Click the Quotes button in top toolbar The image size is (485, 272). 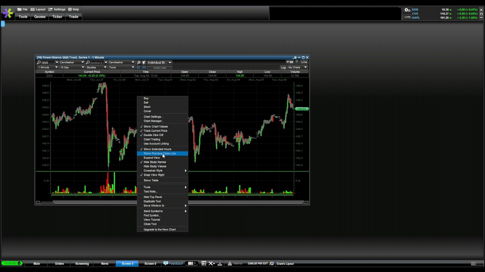click(40, 17)
